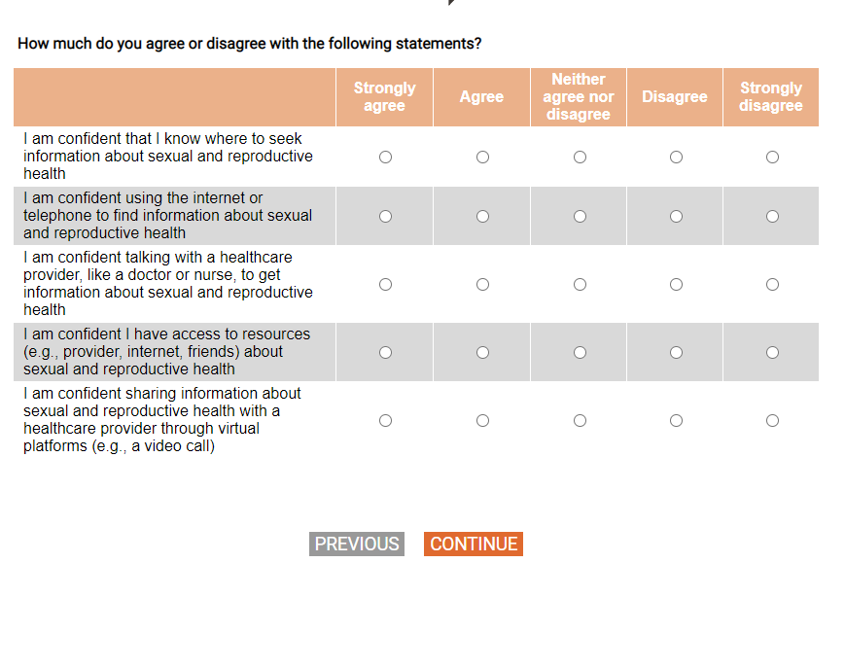The image size is (845, 668).
Task: Select Strongly agree for knowing where to seek information
Action: click(385, 157)
